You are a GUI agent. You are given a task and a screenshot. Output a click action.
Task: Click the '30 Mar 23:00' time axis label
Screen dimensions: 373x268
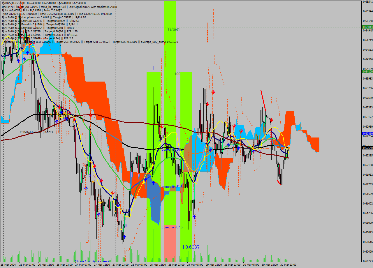tap(288, 265)
